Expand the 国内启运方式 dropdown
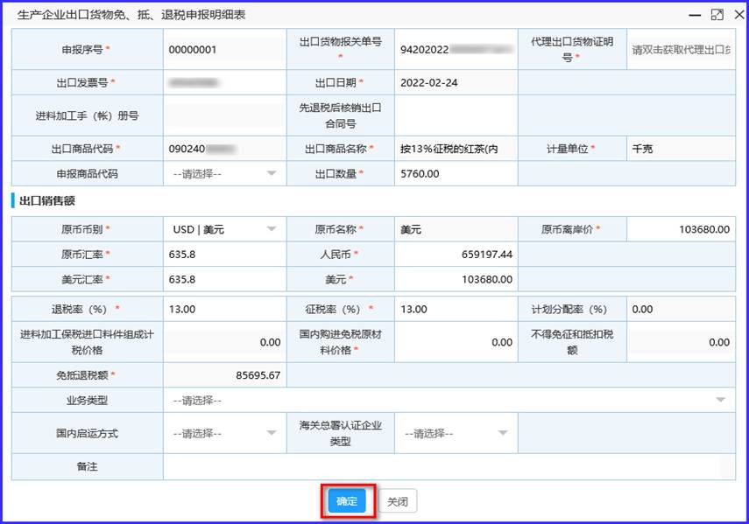Viewport: 749px width, 524px height. [224, 433]
